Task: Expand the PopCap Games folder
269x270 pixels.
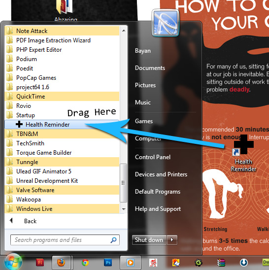Action: pos(62,78)
